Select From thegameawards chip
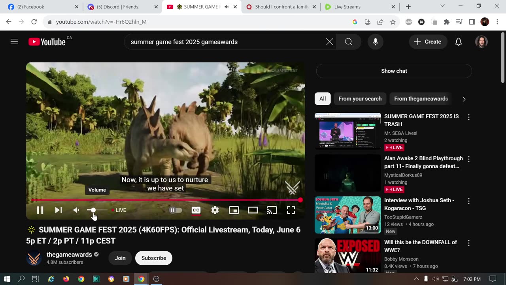The height and width of the screenshot is (285, 506). click(x=421, y=99)
